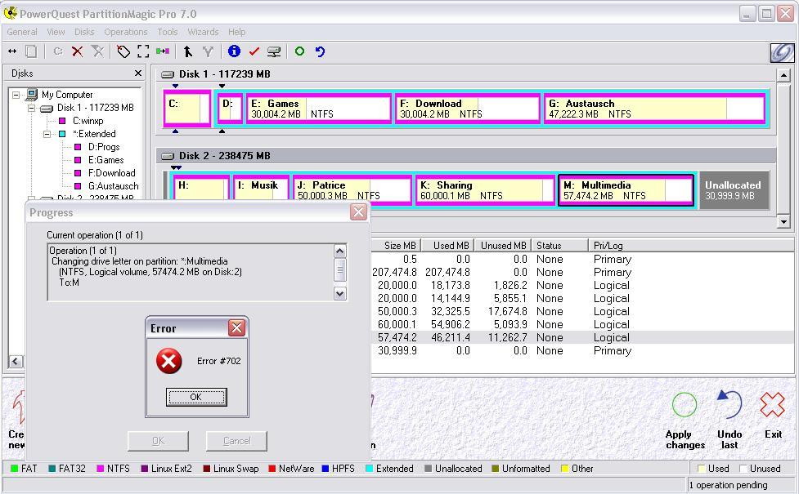Image resolution: width=799 pixels, height=494 pixels.
Task: Click the Disk 1 drive icon in map header
Action: pos(168,74)
